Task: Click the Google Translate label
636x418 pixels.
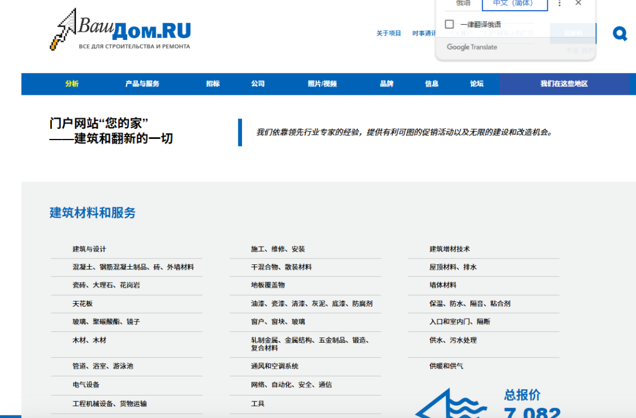Action: coord(472,47)
